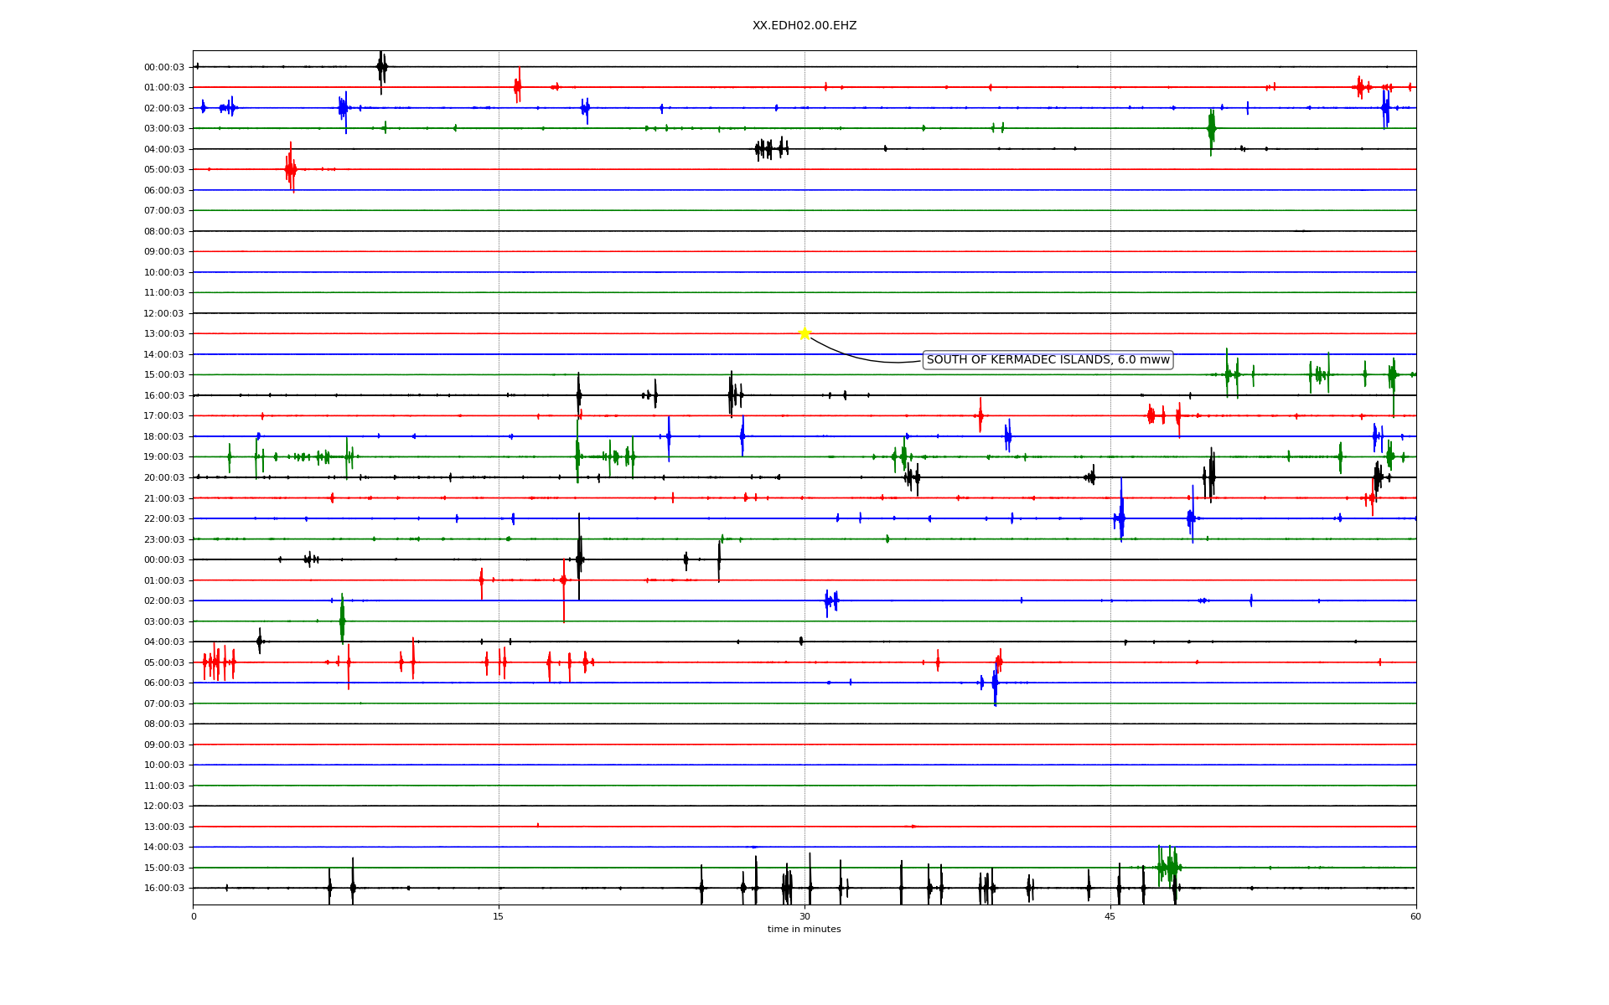Screen dimensions: 1609x1005
Task: Click the 30 minute x-axis tick label
Action: tap(804, 916)
